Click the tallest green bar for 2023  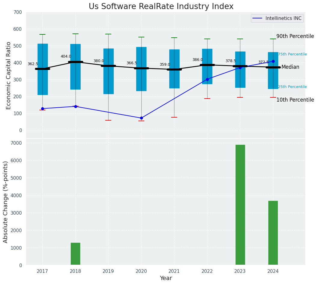[x=240, y=205]
